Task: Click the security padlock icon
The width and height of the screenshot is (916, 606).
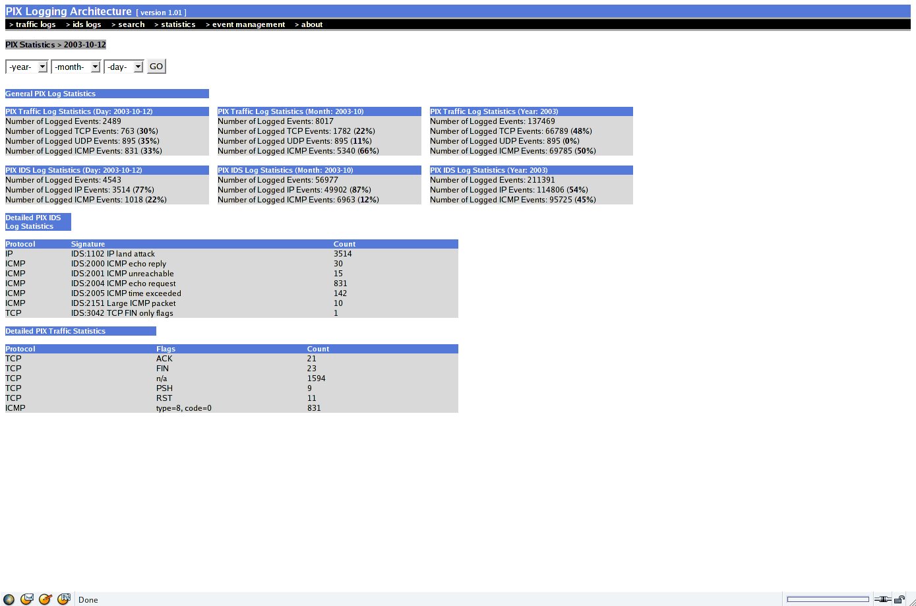Action: [x=900, y=599]
